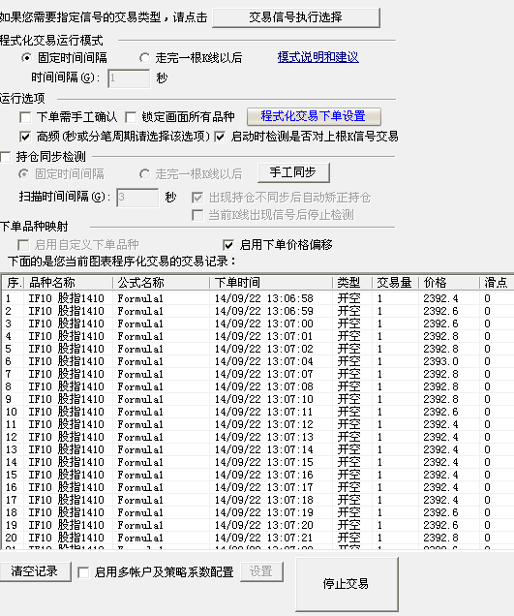Sort by 品种名称 column header
Viewport: 514px width, 616px height.
click(x=69, y=283)
